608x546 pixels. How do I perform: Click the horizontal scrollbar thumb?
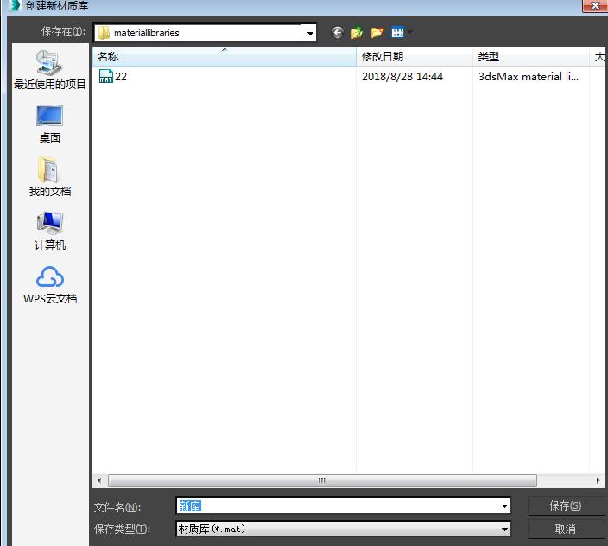point(322,480)
